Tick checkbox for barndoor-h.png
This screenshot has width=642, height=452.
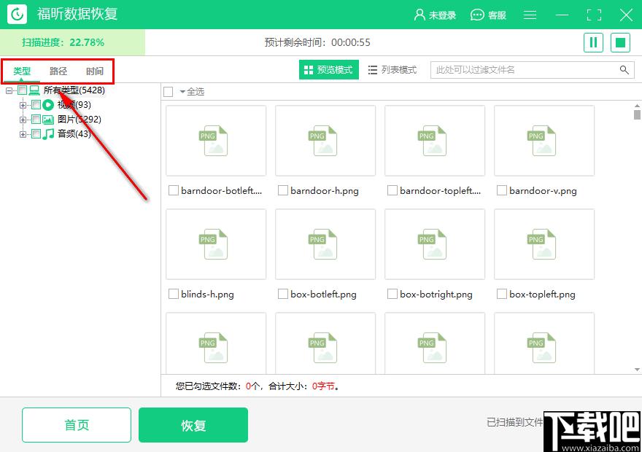(x=283, y=190)
